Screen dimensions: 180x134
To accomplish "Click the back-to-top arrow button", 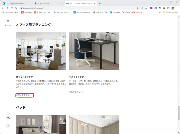I will point(8,126).
